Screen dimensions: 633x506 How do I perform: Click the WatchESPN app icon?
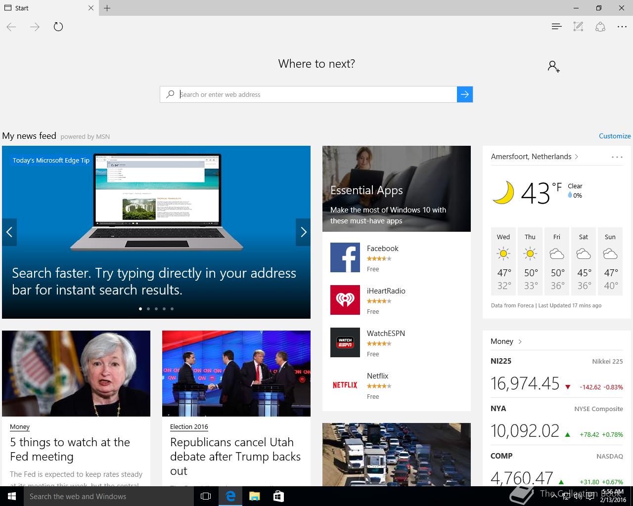[345, 342]
